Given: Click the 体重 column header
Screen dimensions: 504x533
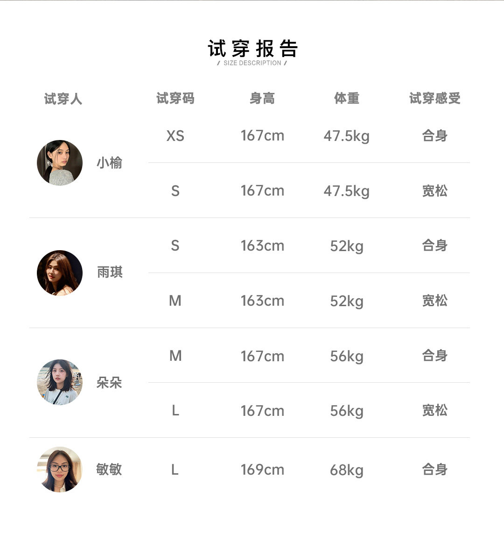Looking at the screenshot, I should (x=346, y=98).
